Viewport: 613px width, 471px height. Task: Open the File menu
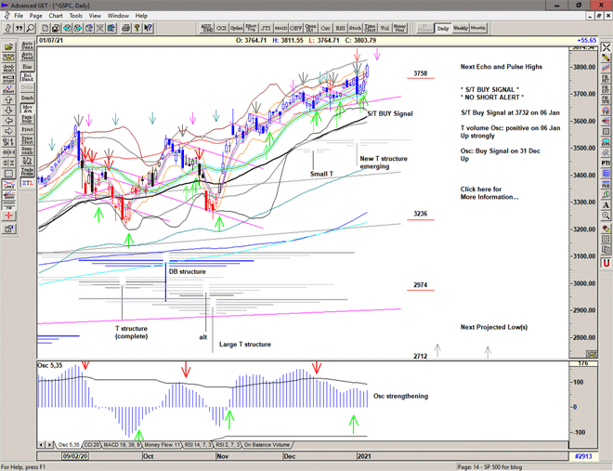(x=16, y=16)
